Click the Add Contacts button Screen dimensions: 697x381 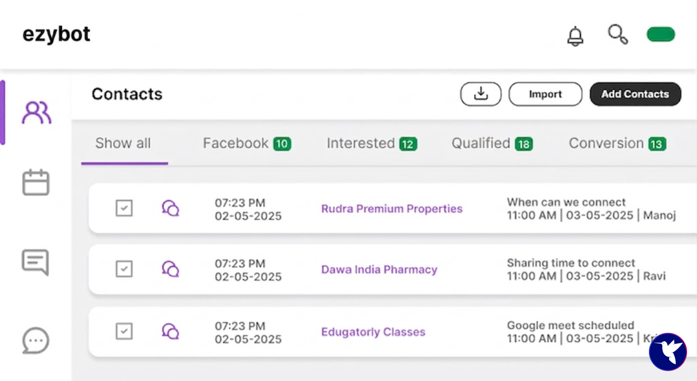click(635, 94)
